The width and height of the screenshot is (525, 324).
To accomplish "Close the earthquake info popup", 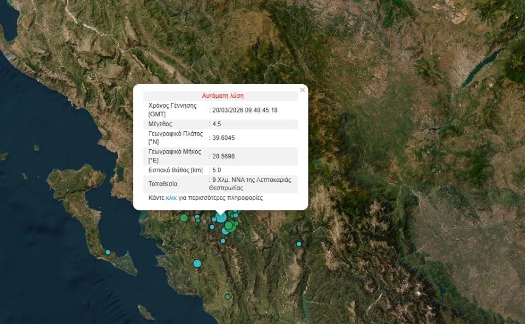I will tap(302, 90).
